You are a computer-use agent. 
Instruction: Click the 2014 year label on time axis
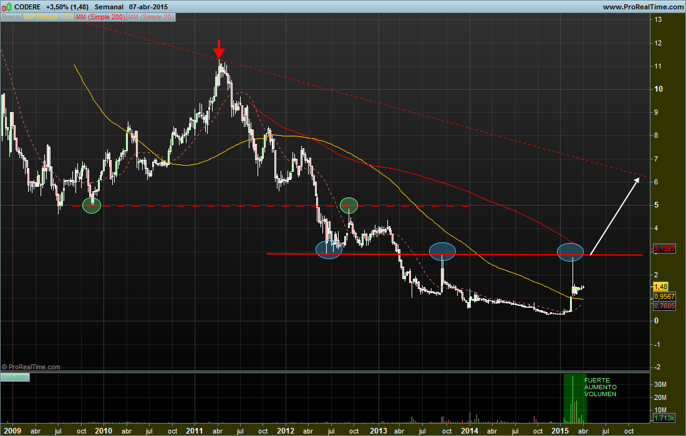click(470, 431)
